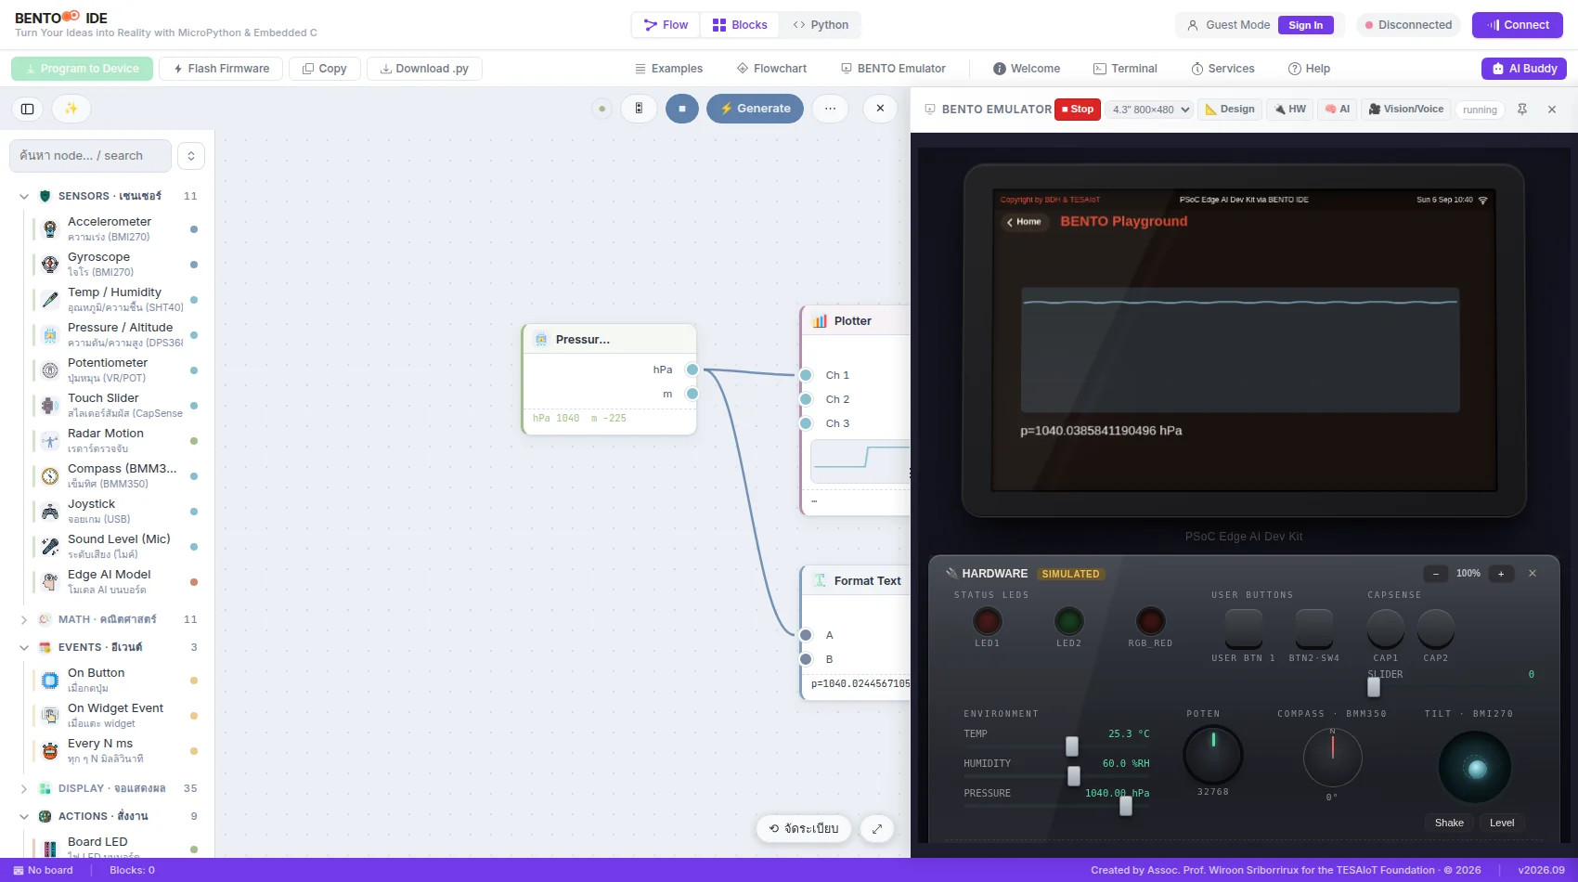1578x882 pixels.
Task: Open the 4.3" 800×480 screen size dropdown
Action: (1151, 110)
